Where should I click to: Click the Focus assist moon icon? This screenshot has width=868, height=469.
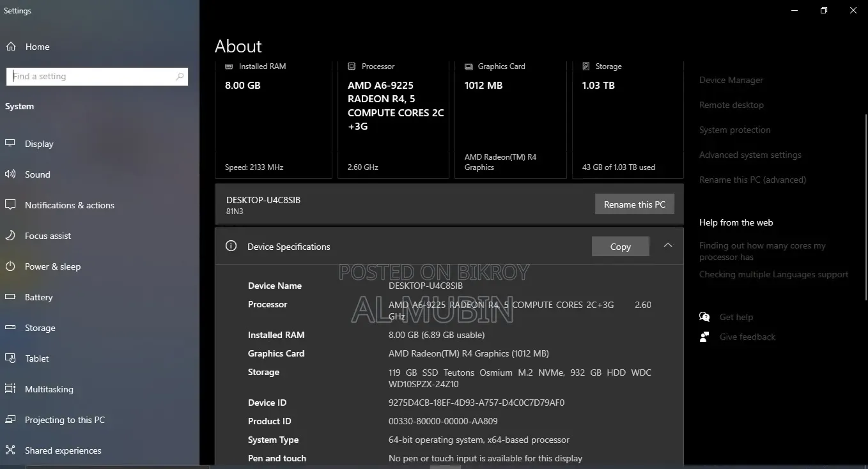coord(11,236)
